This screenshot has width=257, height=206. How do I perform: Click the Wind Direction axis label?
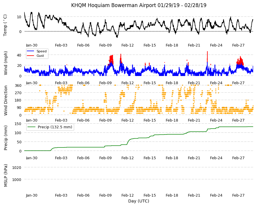[6, 100]
